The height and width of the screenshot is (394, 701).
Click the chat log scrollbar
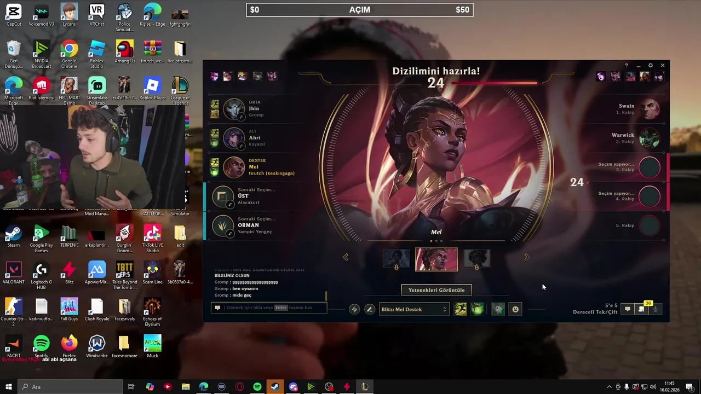coord(326,296)
